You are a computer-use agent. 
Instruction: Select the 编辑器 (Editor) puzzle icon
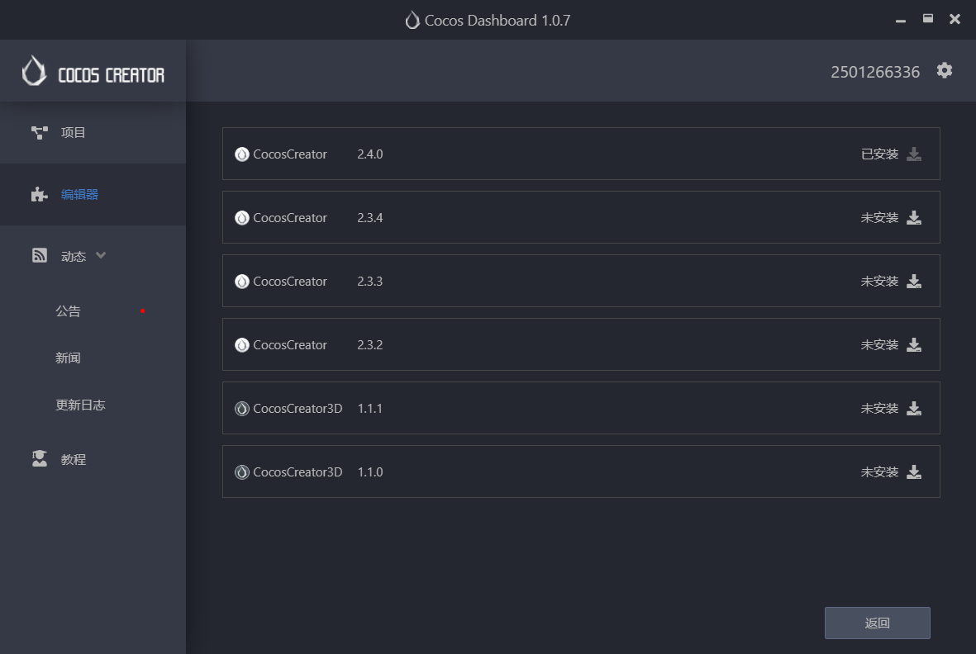pos(39,194)
